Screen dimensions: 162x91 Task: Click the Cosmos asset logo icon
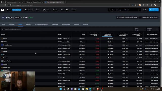point(3,17)
